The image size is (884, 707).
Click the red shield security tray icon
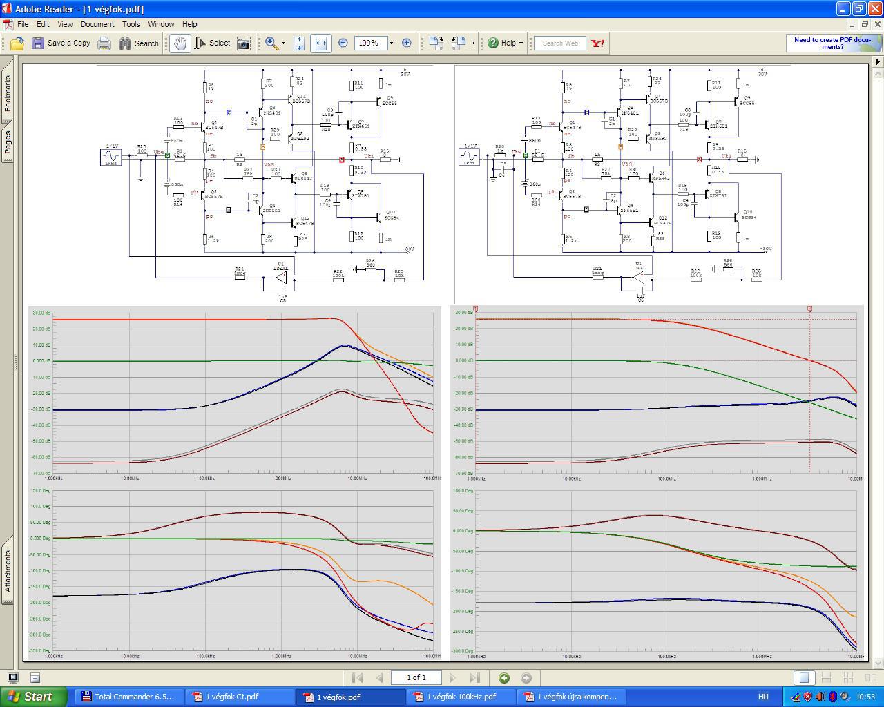807,697
